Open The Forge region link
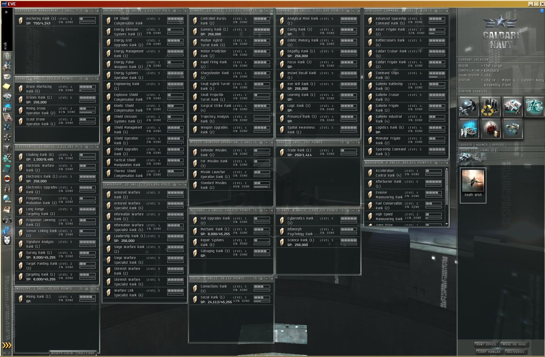 [493, 66]
